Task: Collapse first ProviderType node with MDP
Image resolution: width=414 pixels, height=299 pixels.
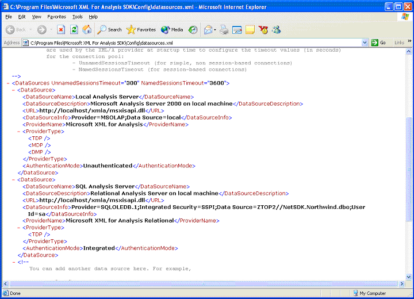Action: point(19,131)
